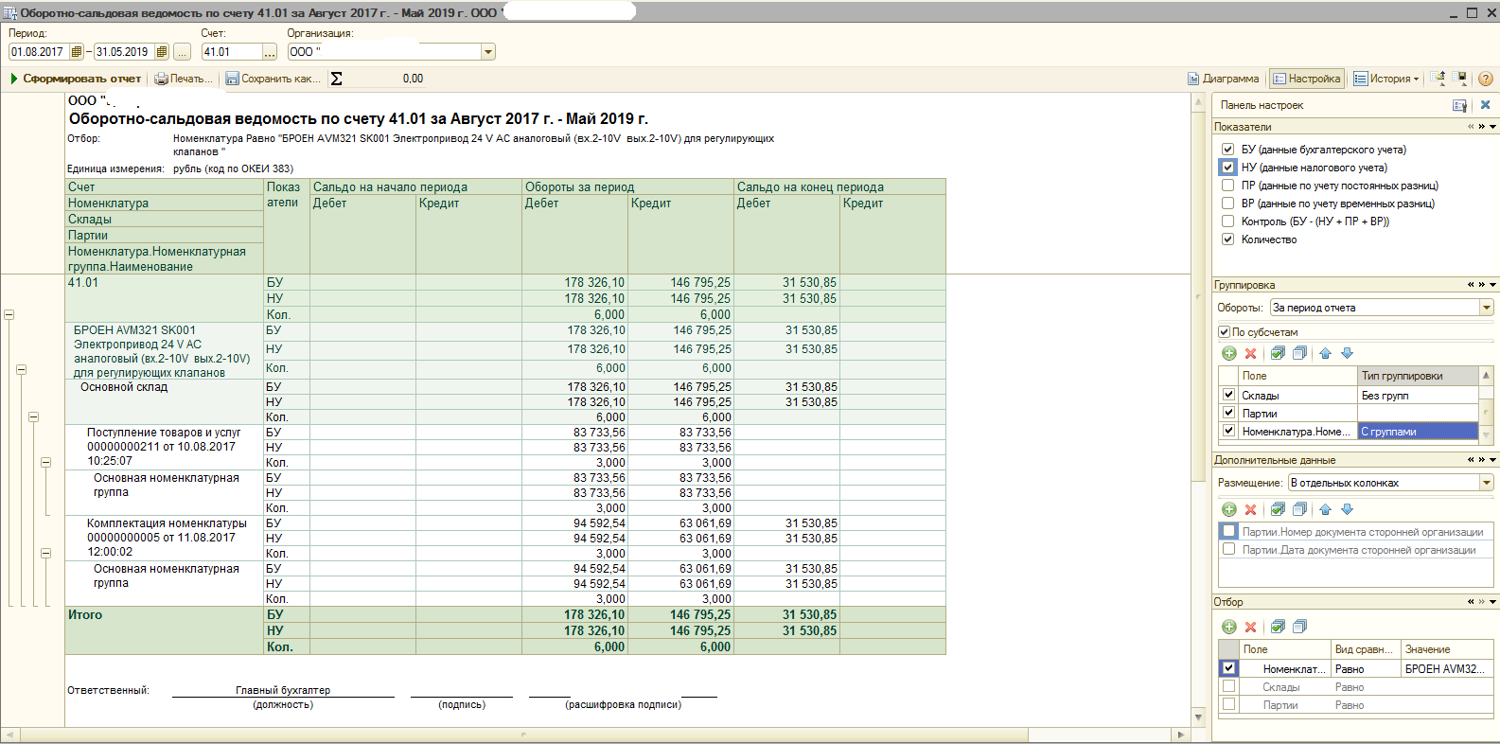Open the start date calendar picker
The height and width of the screenshot is (744, 1500).
[x=77, y=52]
